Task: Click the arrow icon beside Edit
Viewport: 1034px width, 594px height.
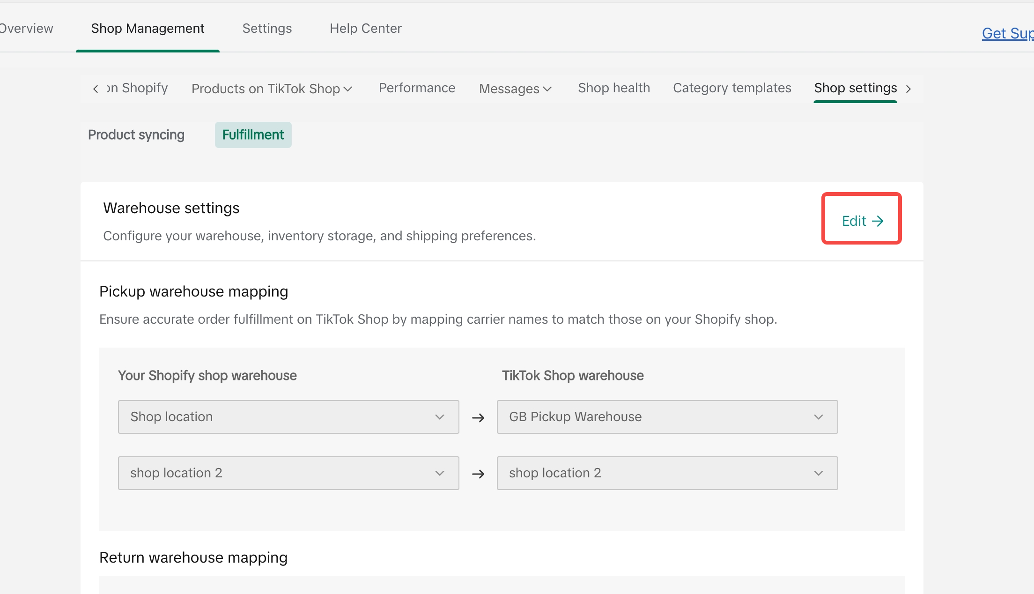Action: click(x=878, y=221)
